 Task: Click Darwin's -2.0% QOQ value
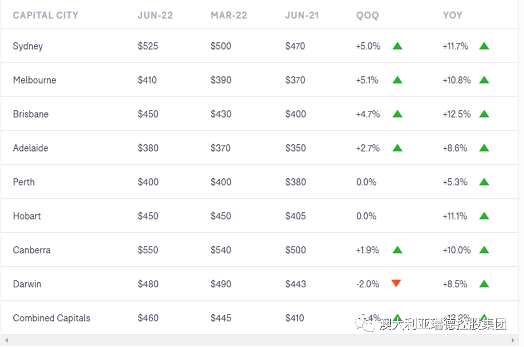(367, 284)
